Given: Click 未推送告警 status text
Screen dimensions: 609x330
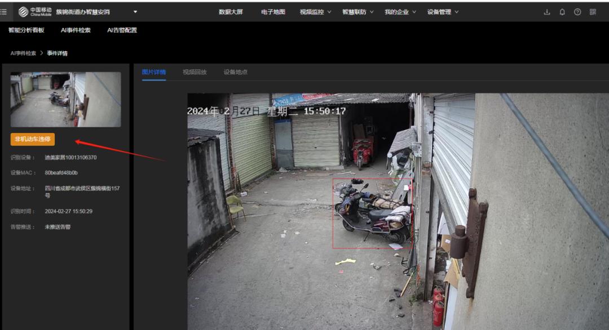Looking at the screenshot, I should click(58, 227).
